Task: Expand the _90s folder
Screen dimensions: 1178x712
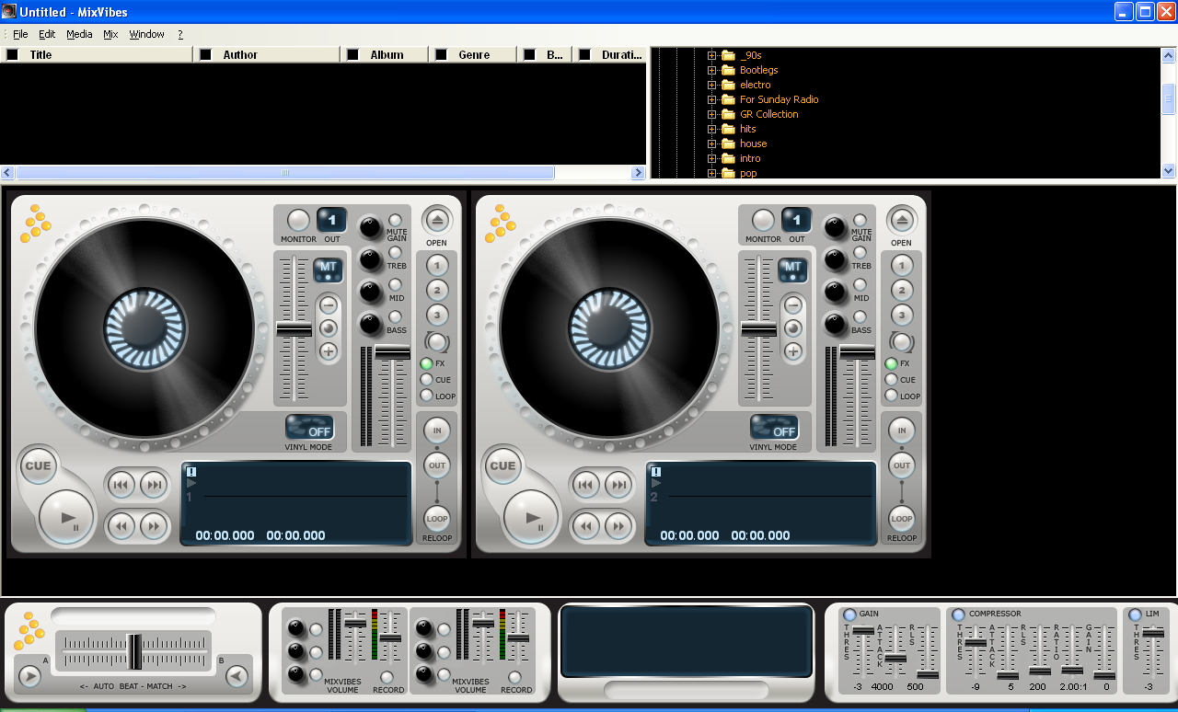Action: point(712,55)
